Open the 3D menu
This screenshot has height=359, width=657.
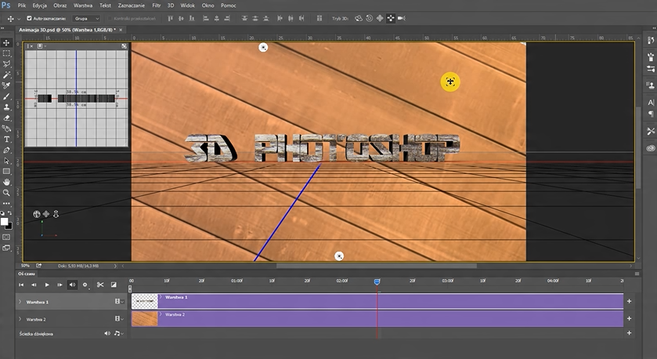tap(171, 5)
